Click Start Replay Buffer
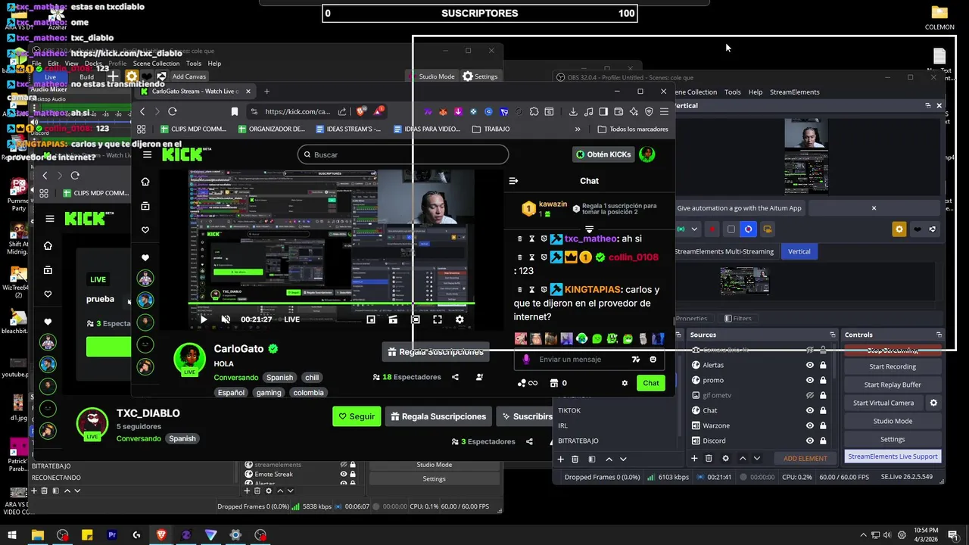The height and width of the screenshot is (545, 969). 892,385
